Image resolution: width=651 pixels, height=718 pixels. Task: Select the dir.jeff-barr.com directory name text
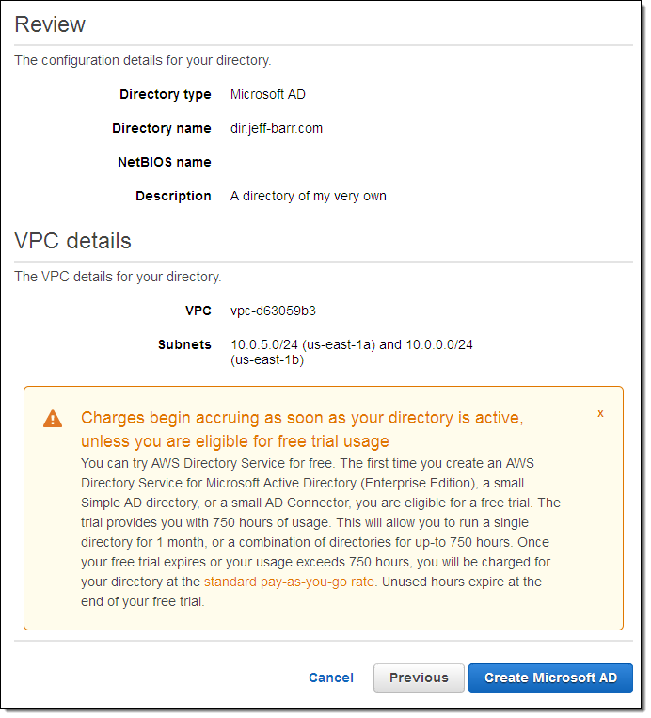277,128
